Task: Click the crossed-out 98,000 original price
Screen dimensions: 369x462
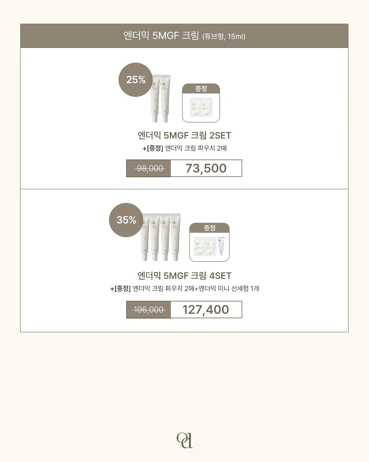Action: tap(149, 168)
